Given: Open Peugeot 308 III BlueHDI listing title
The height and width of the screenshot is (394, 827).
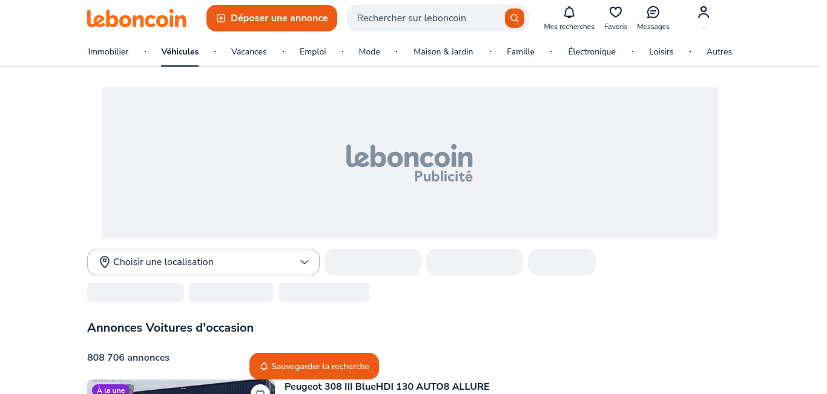Looking at the screenshot, I should pos(387,387).
